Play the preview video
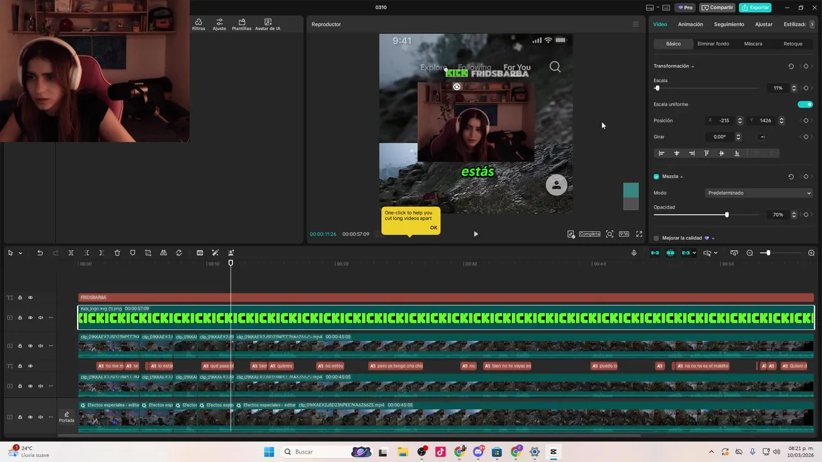This screenshot has height=462, width=822. pyautogui.click(x=476, y=234)
